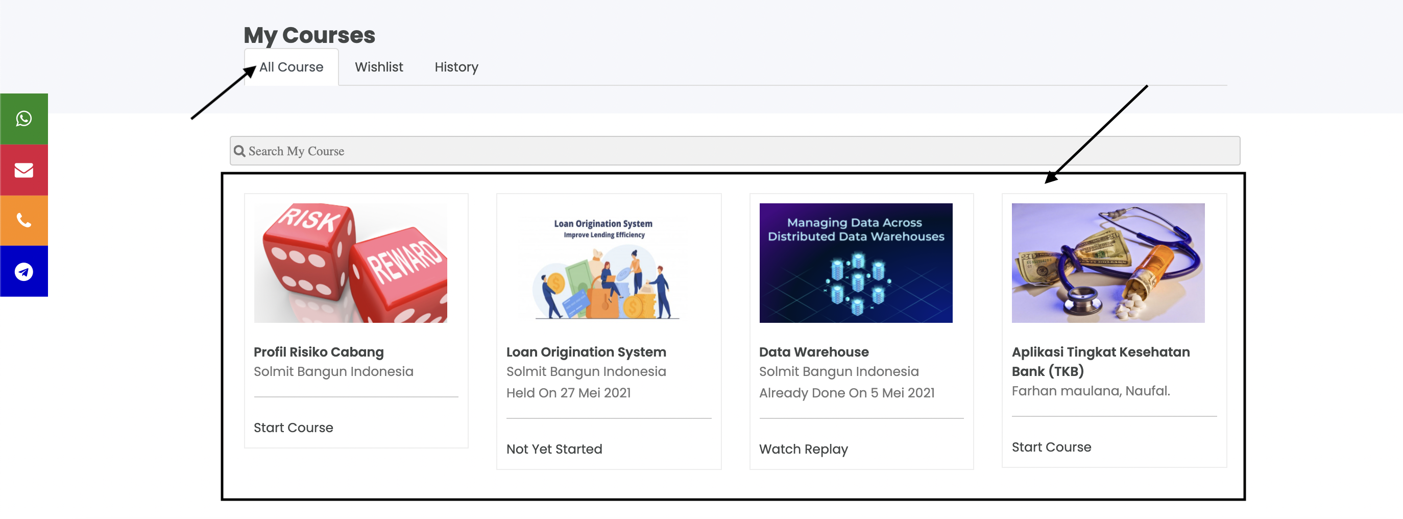The width and height of the screenshot is (1403, 519).
Task: Click the My Courses heading
Action: coord(309,35)
